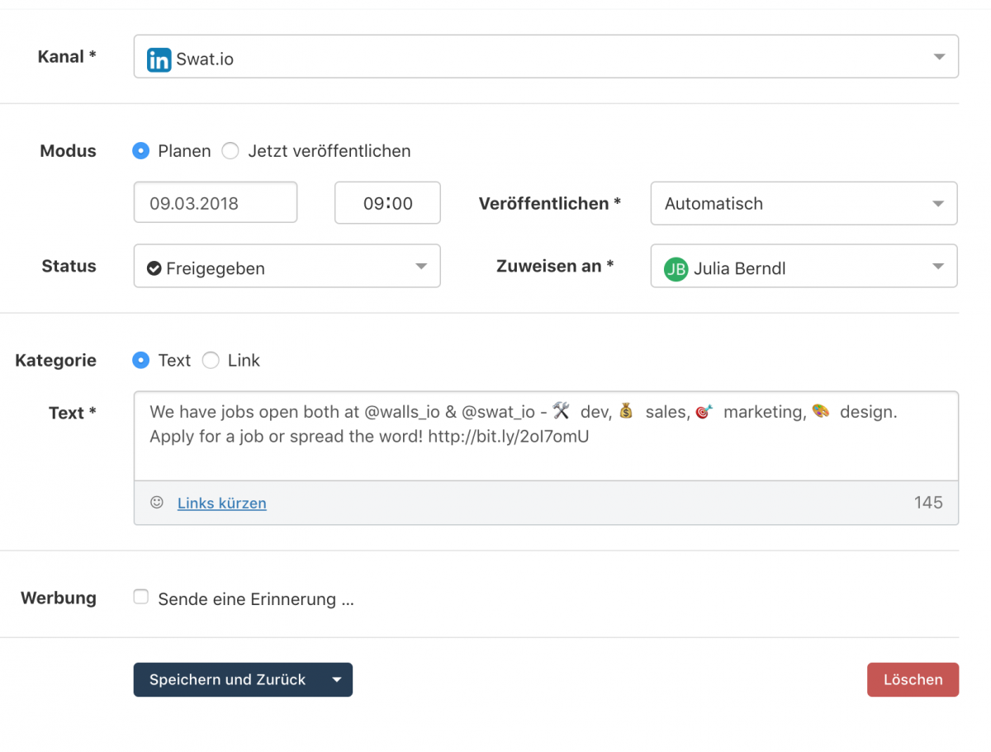Click the time field showing 09:00

pos(387,202)
